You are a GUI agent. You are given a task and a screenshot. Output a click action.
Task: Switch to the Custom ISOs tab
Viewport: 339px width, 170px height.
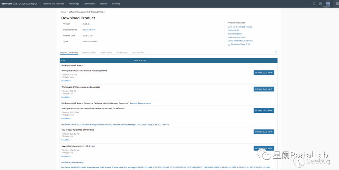(x=122, y=53)
